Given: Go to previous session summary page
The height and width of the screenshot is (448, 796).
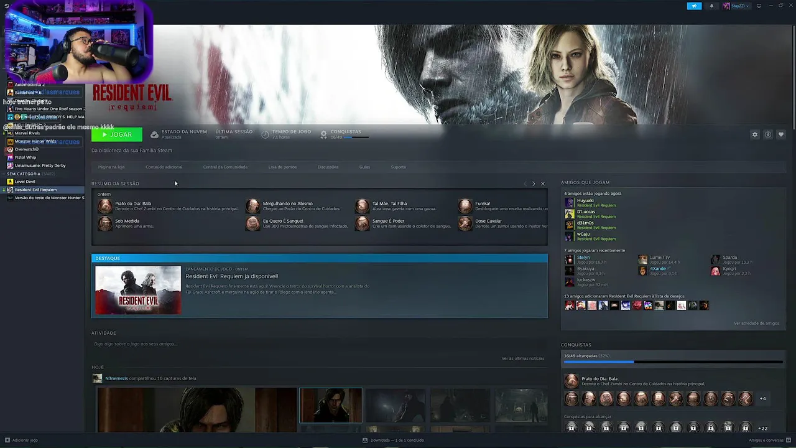Looking at the screenshot, I should click(x=525, y=184).
